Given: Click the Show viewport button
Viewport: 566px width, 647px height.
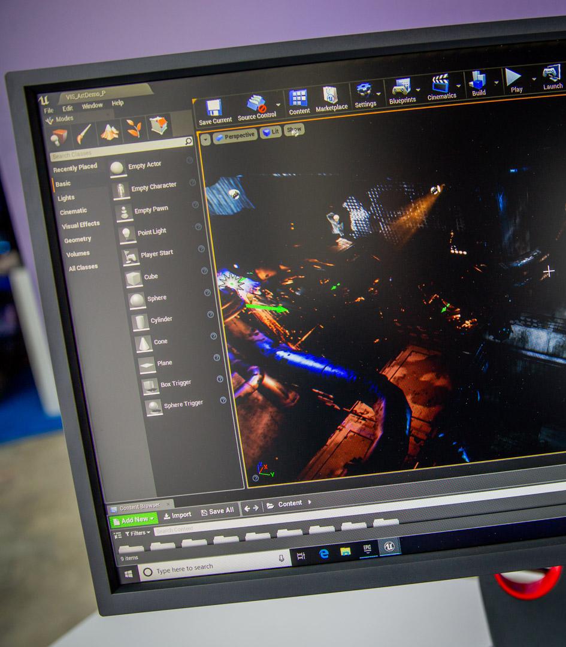Looking at the screenshot, I should [294, 129].
